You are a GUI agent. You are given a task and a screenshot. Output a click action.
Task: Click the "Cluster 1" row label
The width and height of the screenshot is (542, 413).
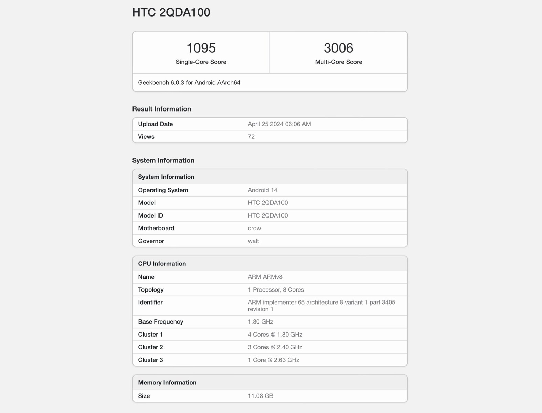pos(150,335)
